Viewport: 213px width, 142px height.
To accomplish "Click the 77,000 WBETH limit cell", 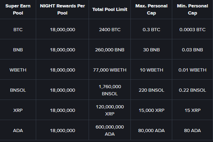I will point(110,70).
